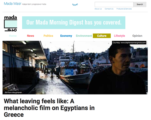Screen dimensions: 151x120
Task: Switch to the Arabic language version
Action: [x=75, y=4]
